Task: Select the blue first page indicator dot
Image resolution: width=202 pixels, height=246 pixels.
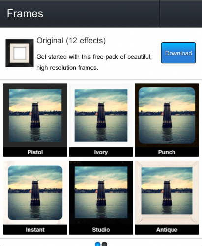Action: (x=98, y=244)
